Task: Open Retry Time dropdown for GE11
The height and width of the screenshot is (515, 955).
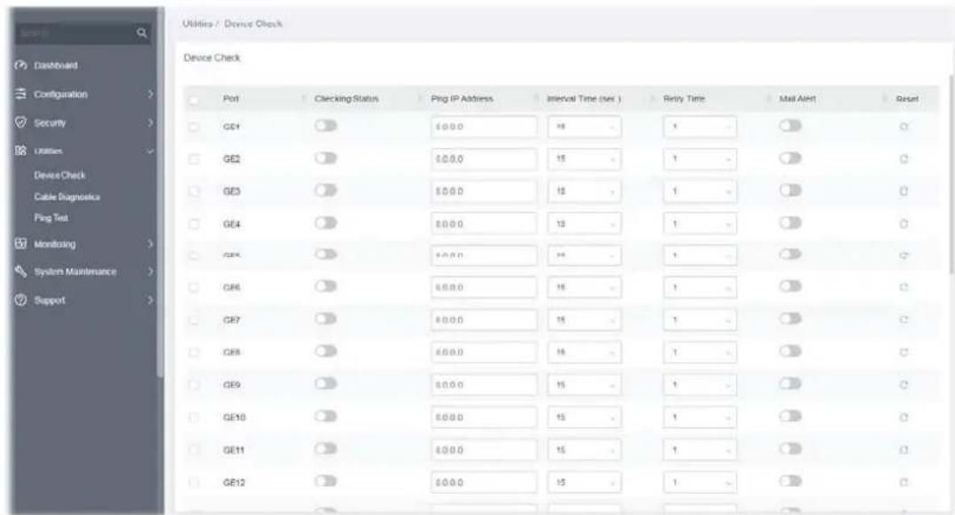Action: (699, 450)
